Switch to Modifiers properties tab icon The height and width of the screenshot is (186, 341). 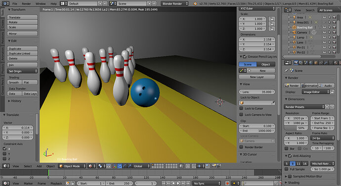[x=326, y=63]
